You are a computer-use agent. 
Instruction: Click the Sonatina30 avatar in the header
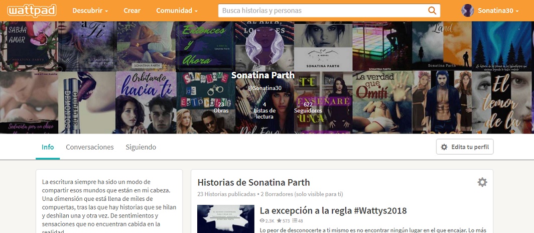tap(468, 11)
